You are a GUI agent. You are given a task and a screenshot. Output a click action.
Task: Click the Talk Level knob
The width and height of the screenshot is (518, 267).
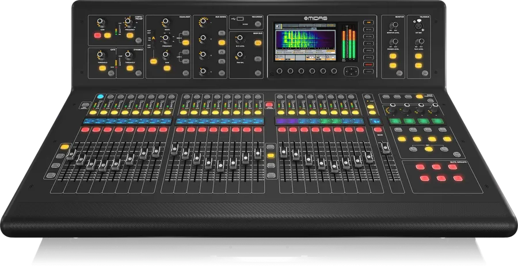point(419,42)
